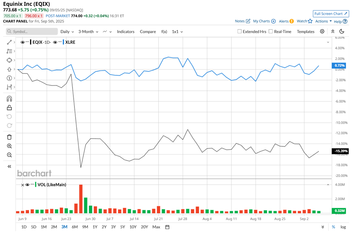Enable the Extended Hrs checkbox

[x=239, y=31]
